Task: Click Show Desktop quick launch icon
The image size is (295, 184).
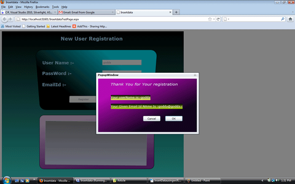Action: [17, 181]
